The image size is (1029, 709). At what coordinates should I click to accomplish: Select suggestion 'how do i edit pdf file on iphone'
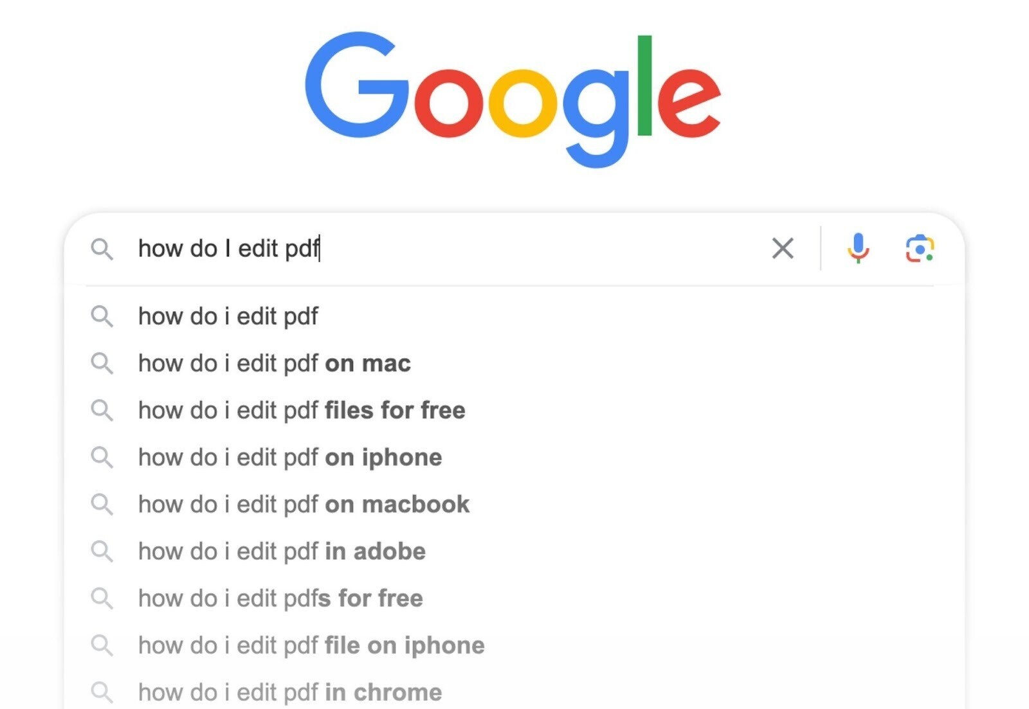pos(311,645)
